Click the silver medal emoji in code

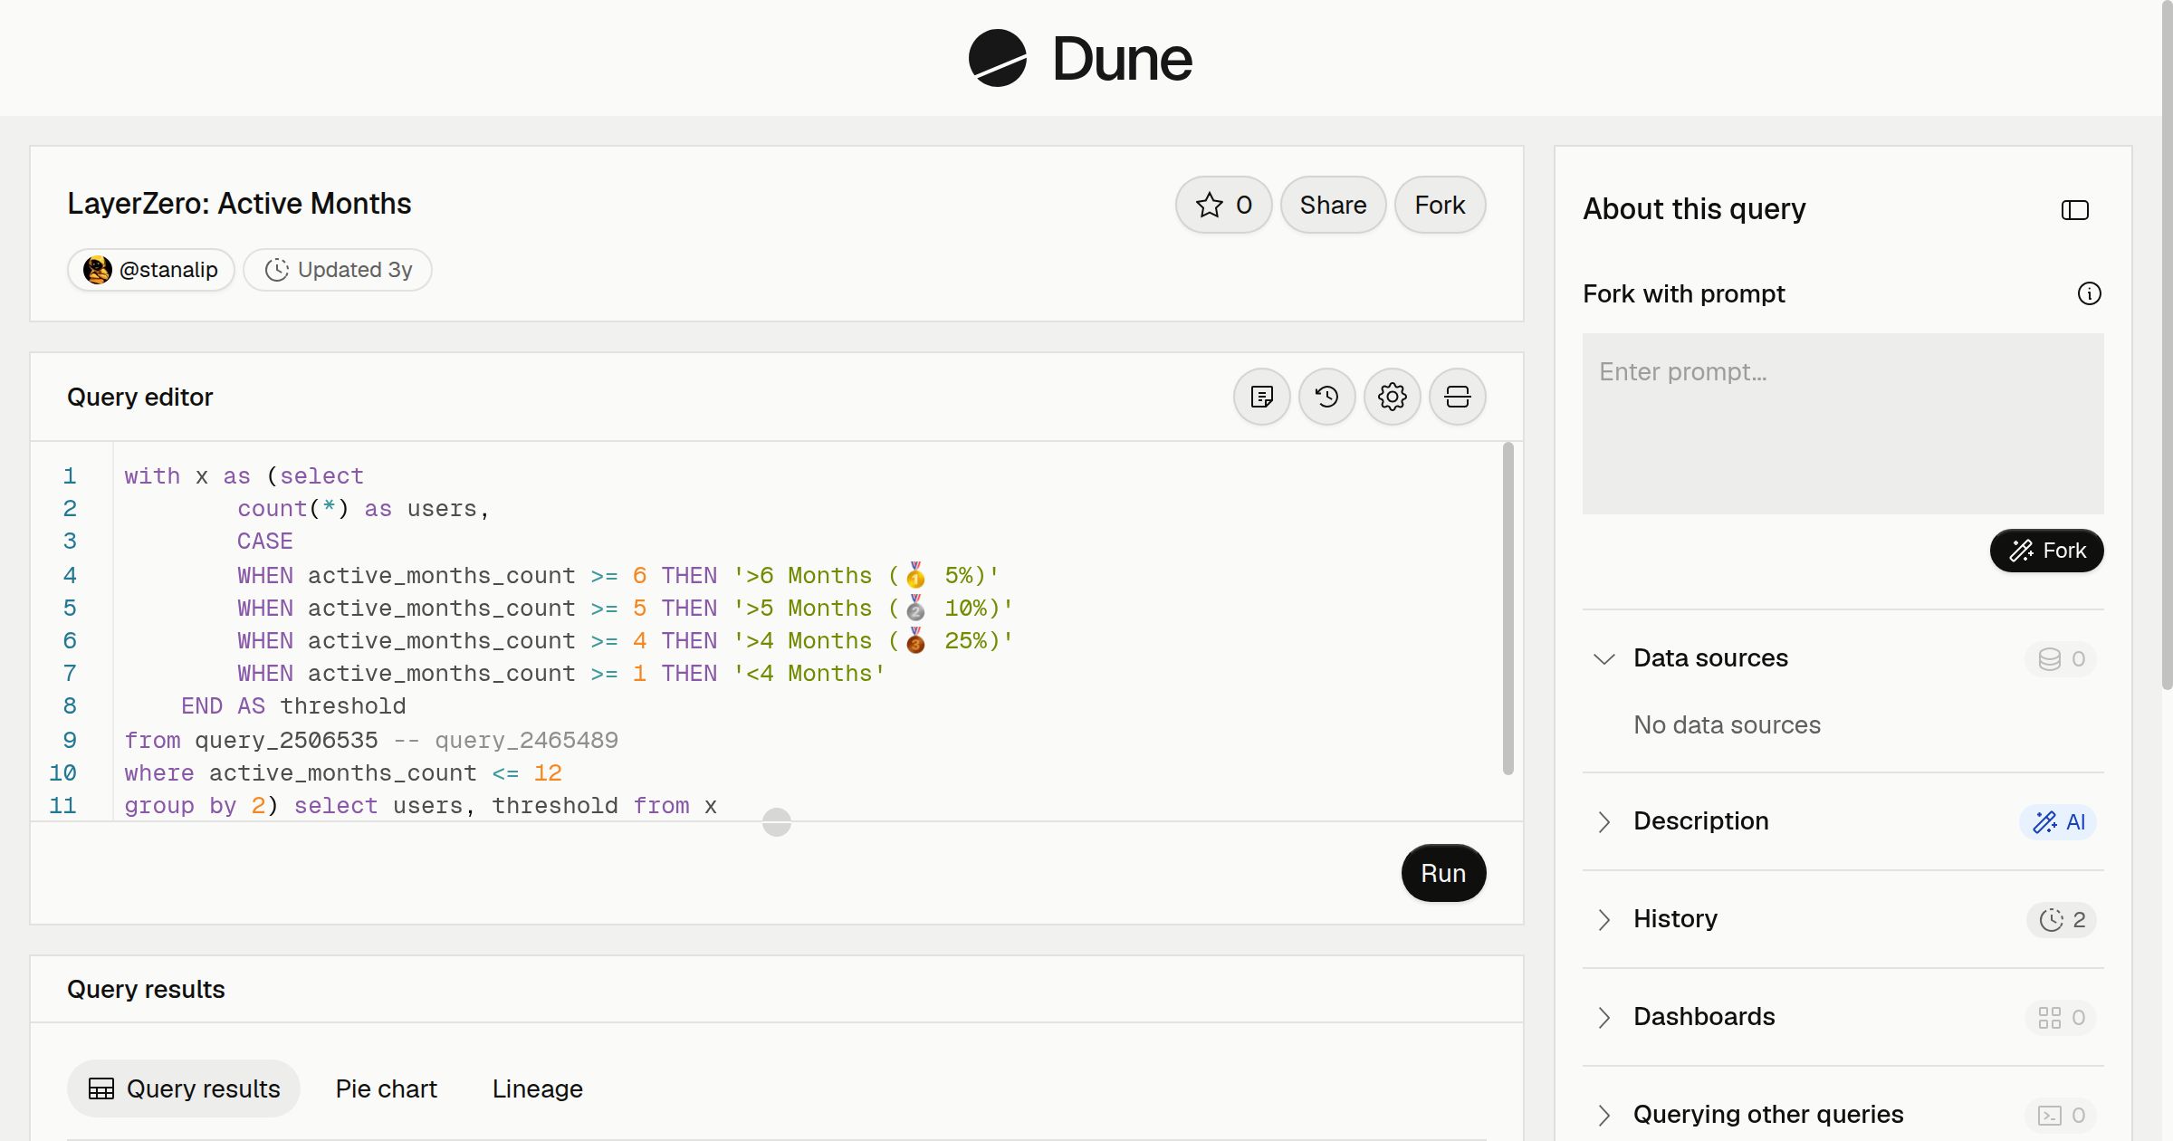[x=915, y=608]
